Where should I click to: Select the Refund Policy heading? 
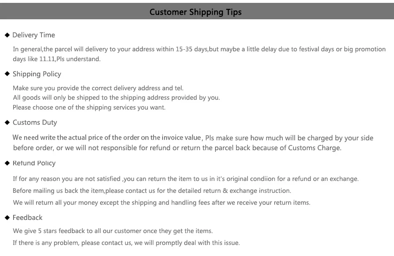(34, 163)
